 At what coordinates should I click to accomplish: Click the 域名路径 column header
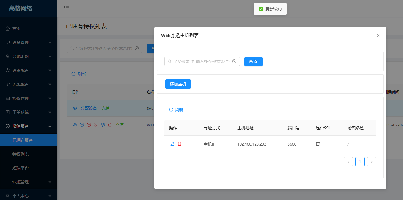click(x=355, y=128)
